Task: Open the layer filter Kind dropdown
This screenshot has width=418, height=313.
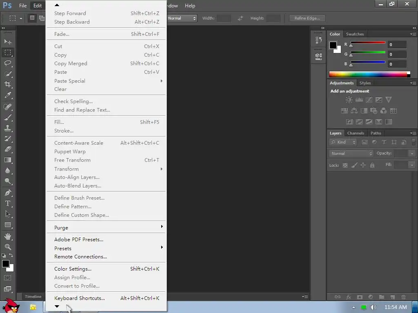Action: coord(343,142)
